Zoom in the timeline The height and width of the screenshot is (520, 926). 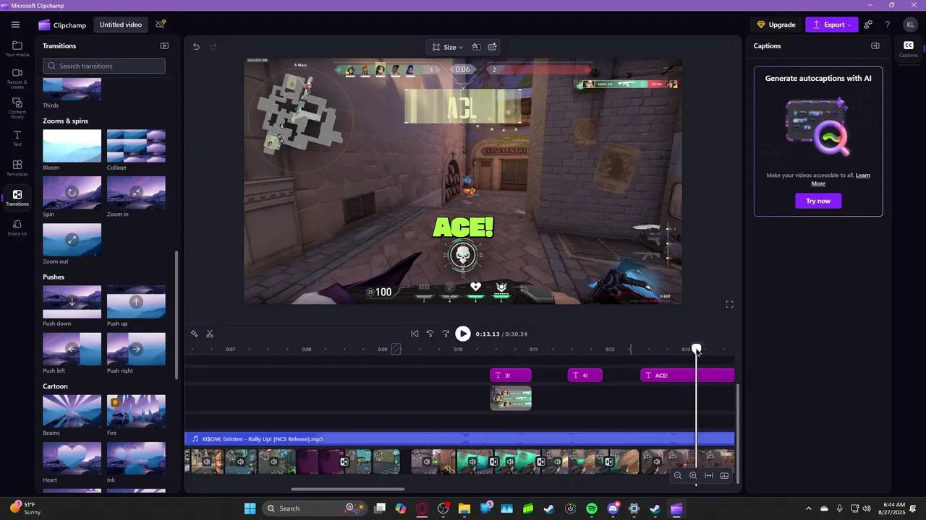(x=693, y=475)
